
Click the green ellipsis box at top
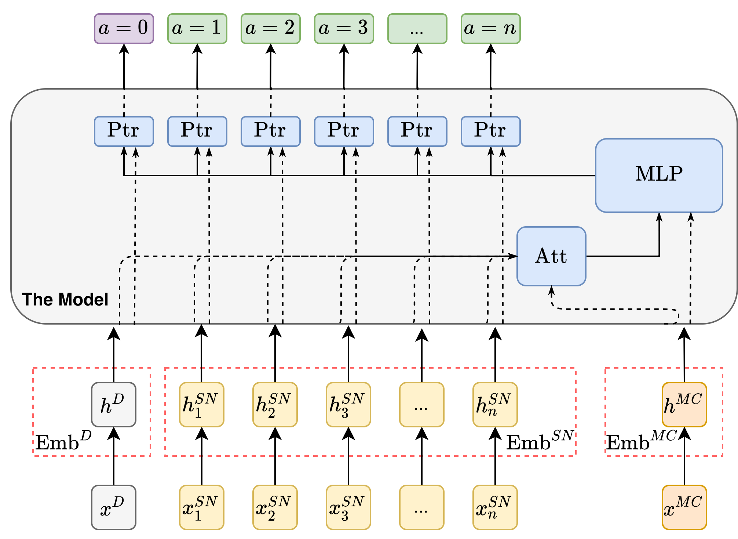tap(417, 29)
